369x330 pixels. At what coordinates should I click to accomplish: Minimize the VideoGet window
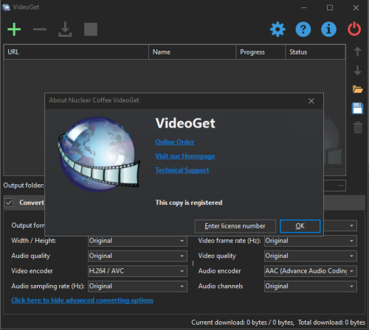(304, 7)
